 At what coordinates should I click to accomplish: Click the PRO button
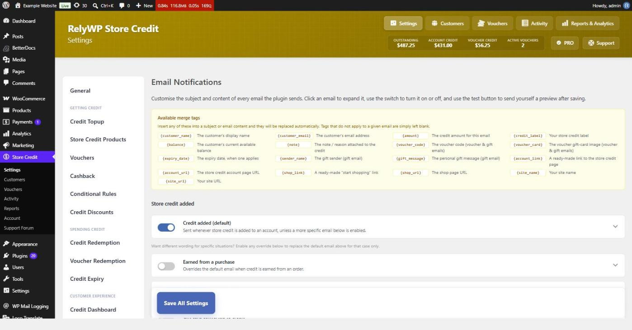coord(565,43)
